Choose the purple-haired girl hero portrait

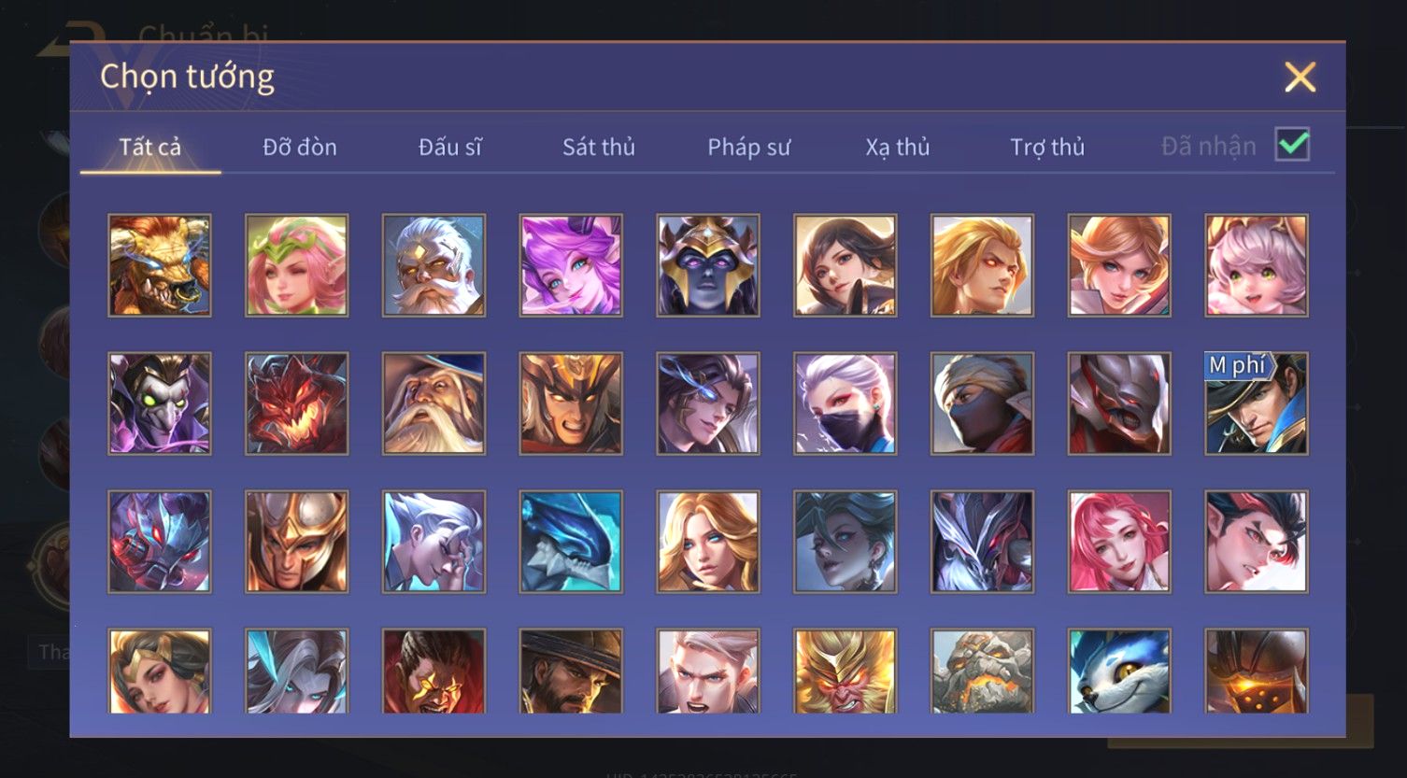pos(571,265)
